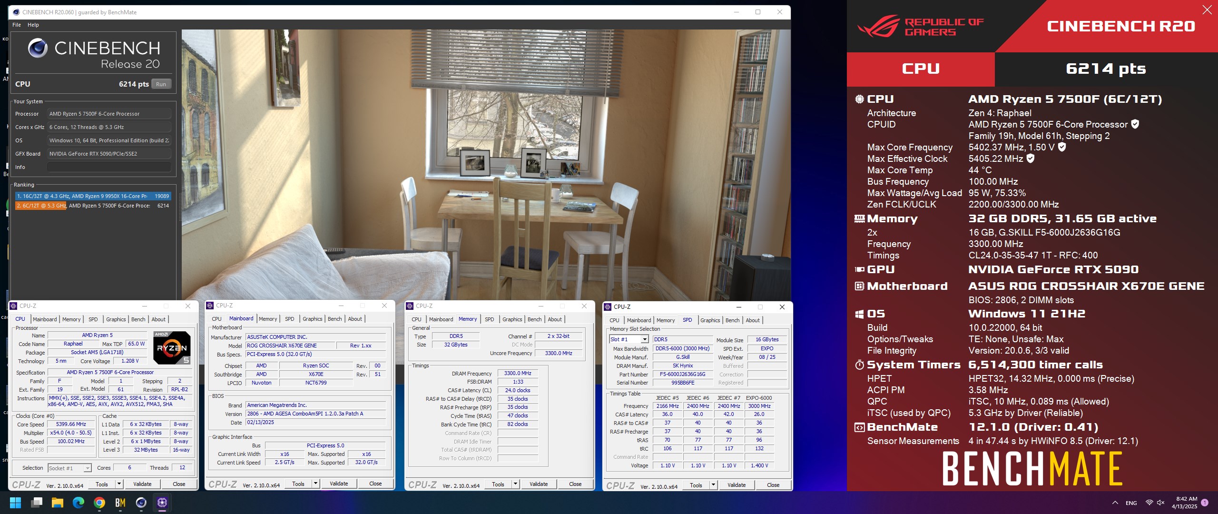
Task: Select the CPU-Z taskbar icon
Action: [162, 503]
